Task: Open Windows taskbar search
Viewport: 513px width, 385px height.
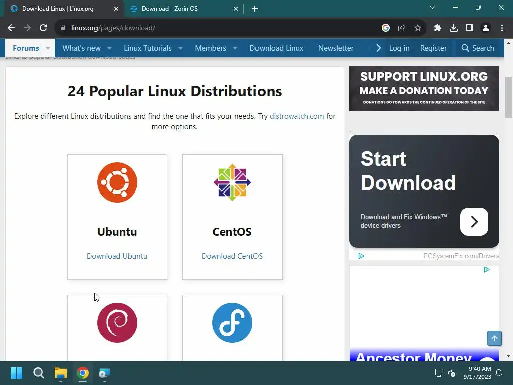Action: (39, 373)
